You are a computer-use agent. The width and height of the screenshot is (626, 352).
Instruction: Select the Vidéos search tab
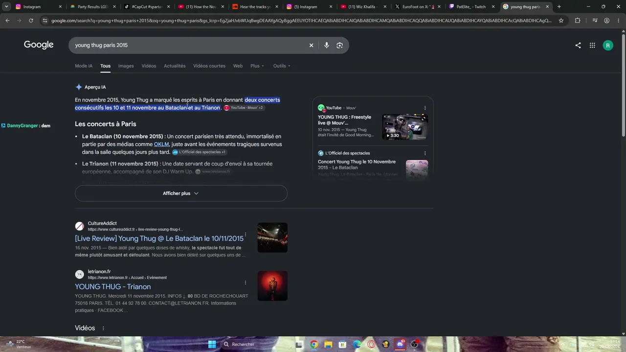coord(149,66)
